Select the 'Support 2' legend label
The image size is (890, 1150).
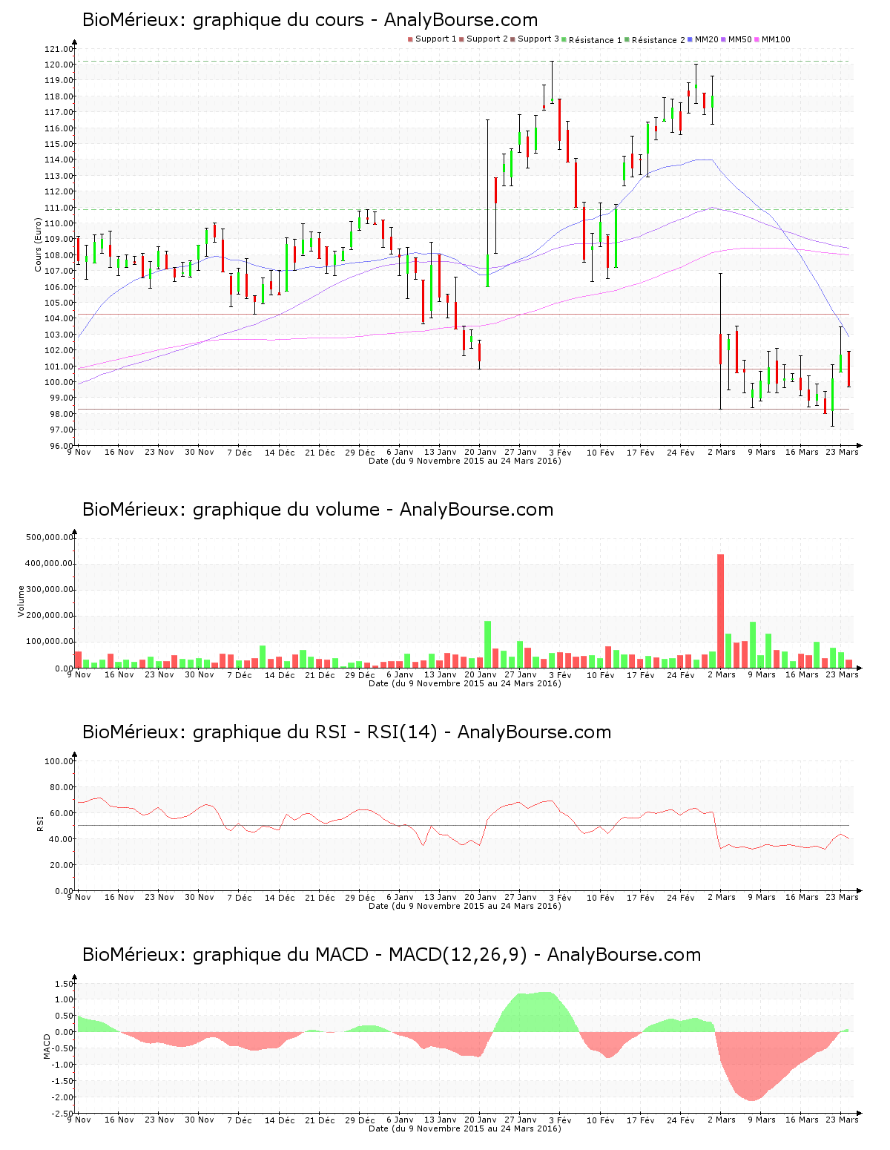click(487, 39)
